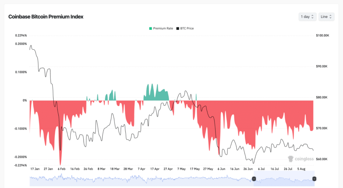Click the right range slider handle
Image resolution: width=343 pixels, height=188 pixels.
point(314,179)
